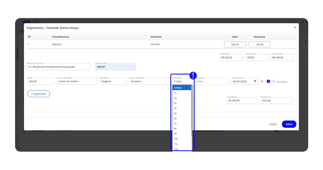
Task: Click the Valor Final field R$ 450,00
Action: click(x=282, y=58)
